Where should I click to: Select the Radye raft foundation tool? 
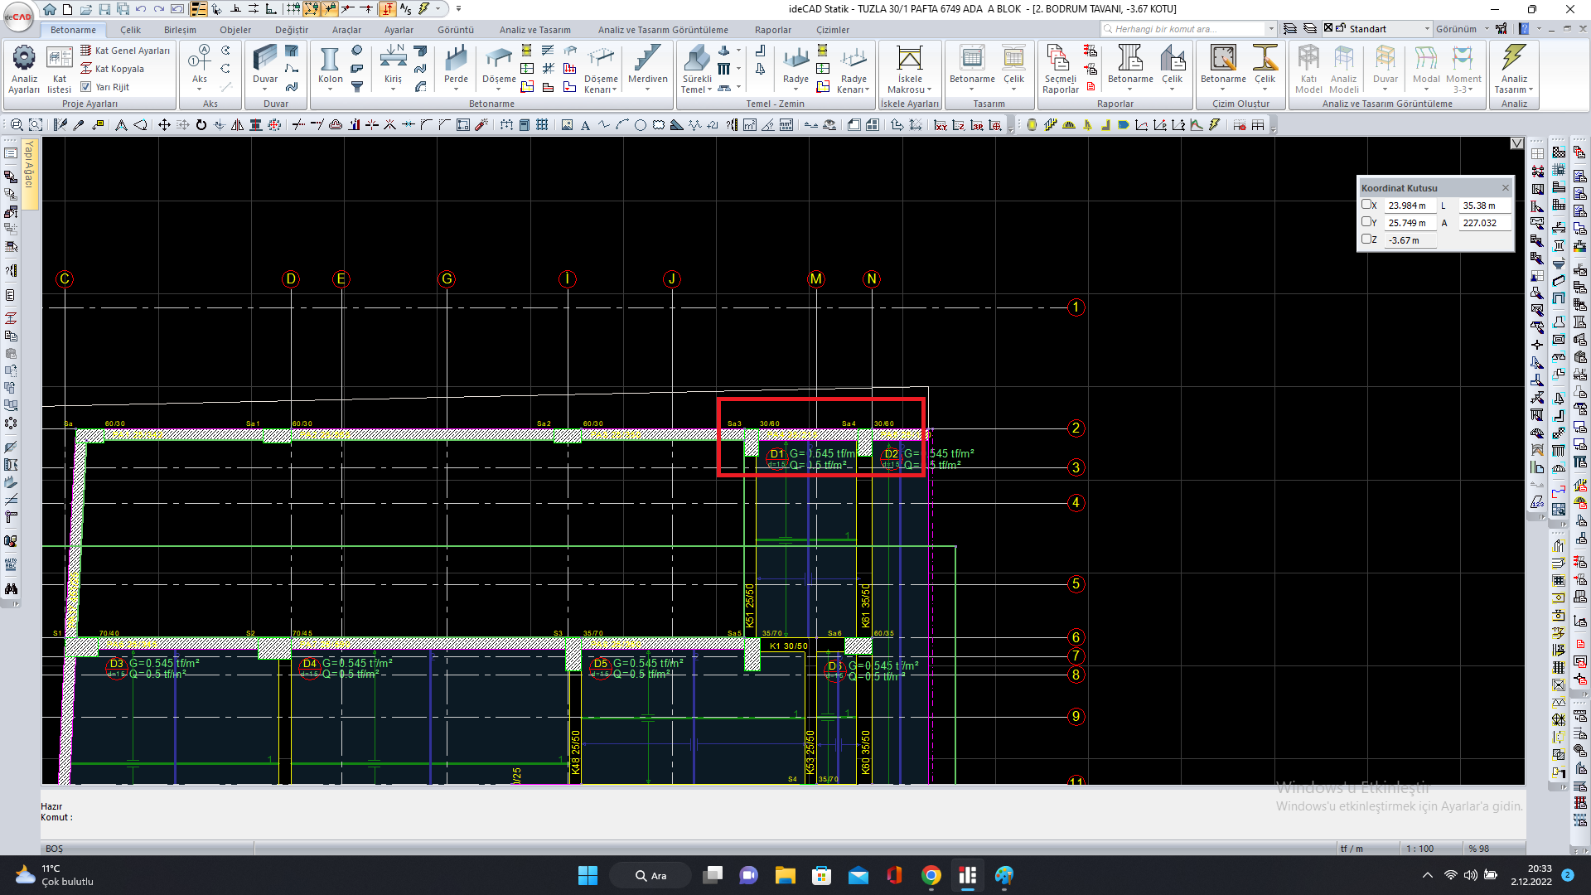point(795,66)
